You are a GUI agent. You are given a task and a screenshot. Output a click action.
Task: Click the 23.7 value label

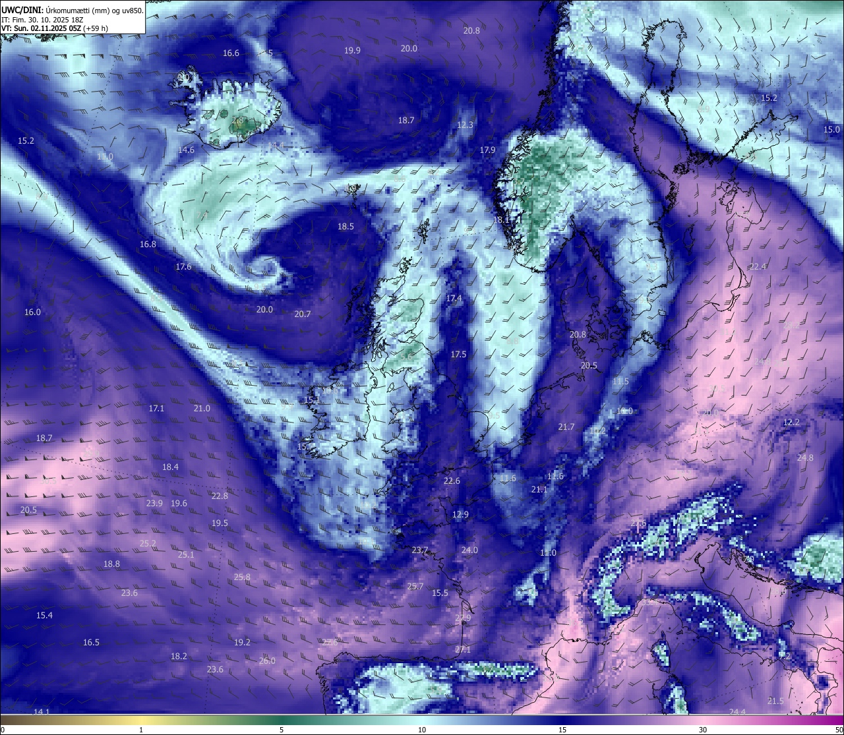420,550
